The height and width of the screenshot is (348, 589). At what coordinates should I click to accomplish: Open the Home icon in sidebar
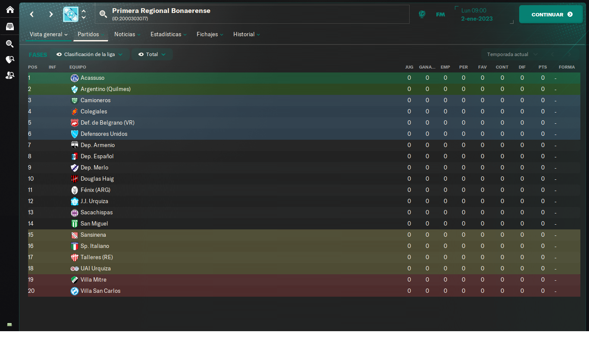click(x=9, y=9)
